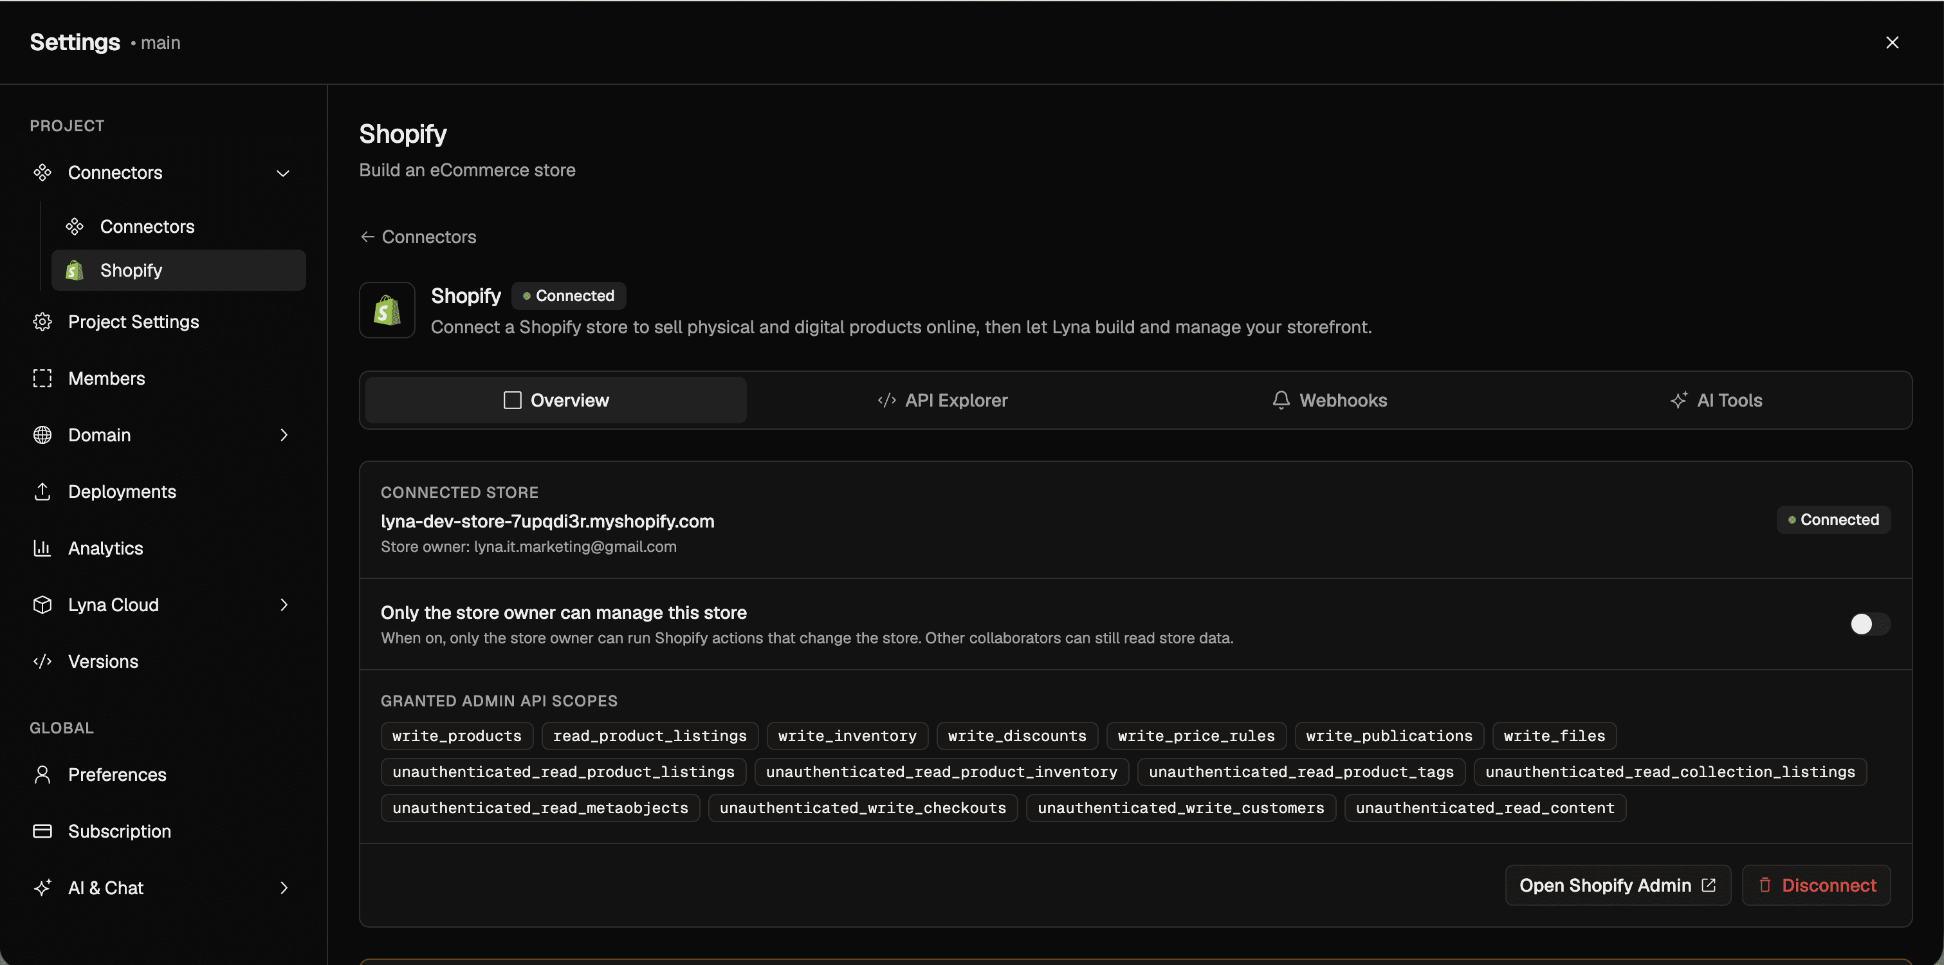Click the write_files scope chip
Viewport: 1944px width, 965px height.
click(1555, 735)
